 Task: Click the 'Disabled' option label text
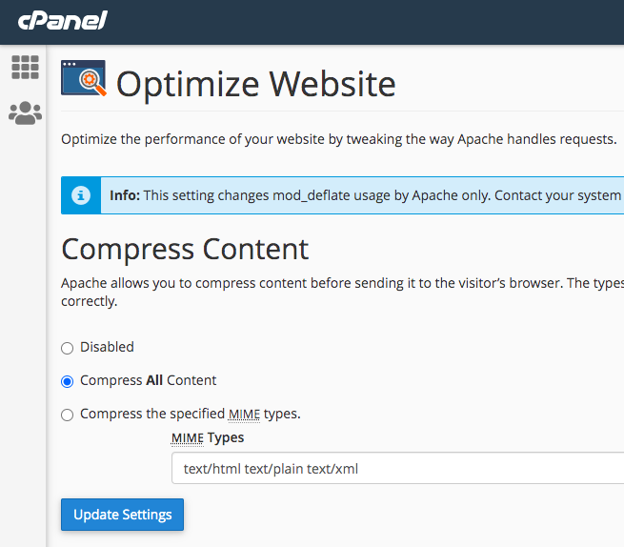point(107,347)
